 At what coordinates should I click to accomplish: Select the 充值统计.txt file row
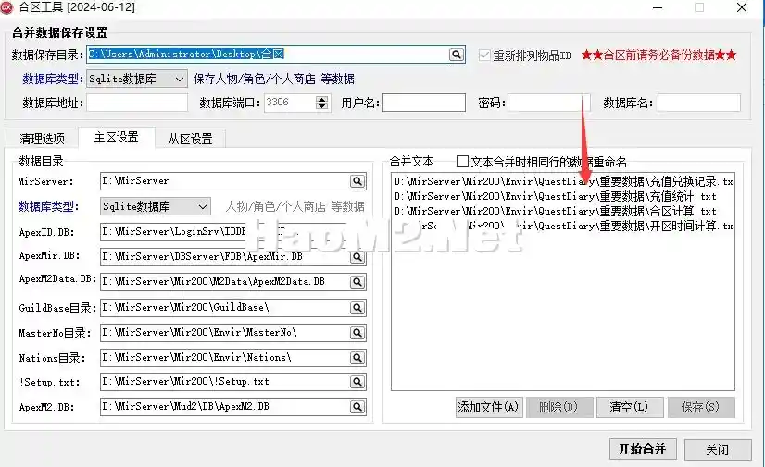[x=563, y=197]
